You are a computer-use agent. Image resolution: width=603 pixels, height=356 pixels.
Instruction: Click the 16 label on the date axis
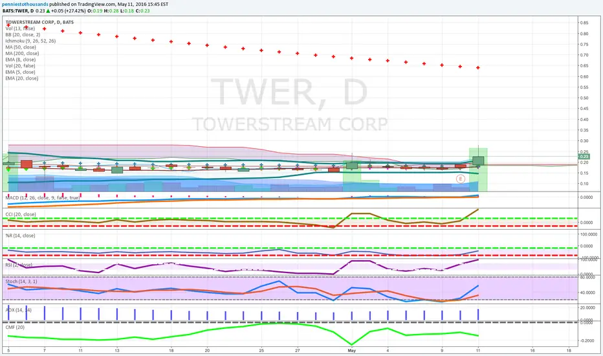[x=532, y=351]
